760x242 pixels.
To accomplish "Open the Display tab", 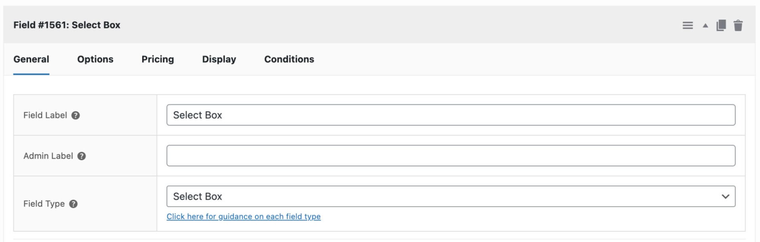I will [x=218, y=59].
